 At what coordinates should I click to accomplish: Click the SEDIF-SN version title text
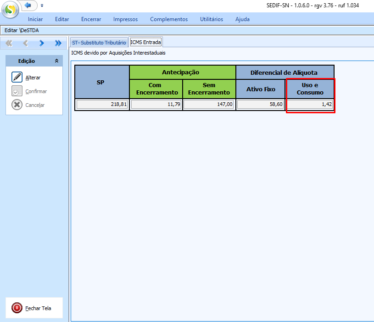coord(313,5)
